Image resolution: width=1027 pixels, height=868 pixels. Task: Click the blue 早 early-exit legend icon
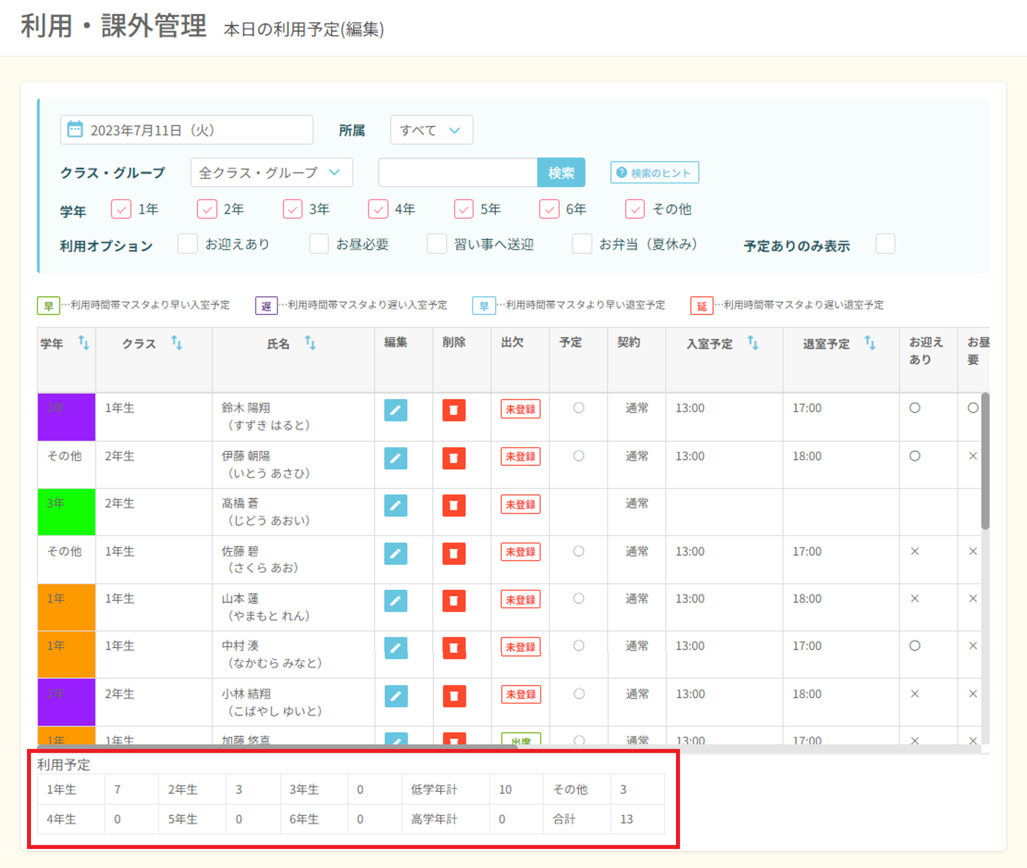[x=484, y=305]
